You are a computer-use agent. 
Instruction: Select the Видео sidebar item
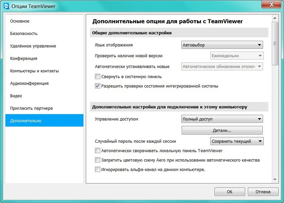44,96
